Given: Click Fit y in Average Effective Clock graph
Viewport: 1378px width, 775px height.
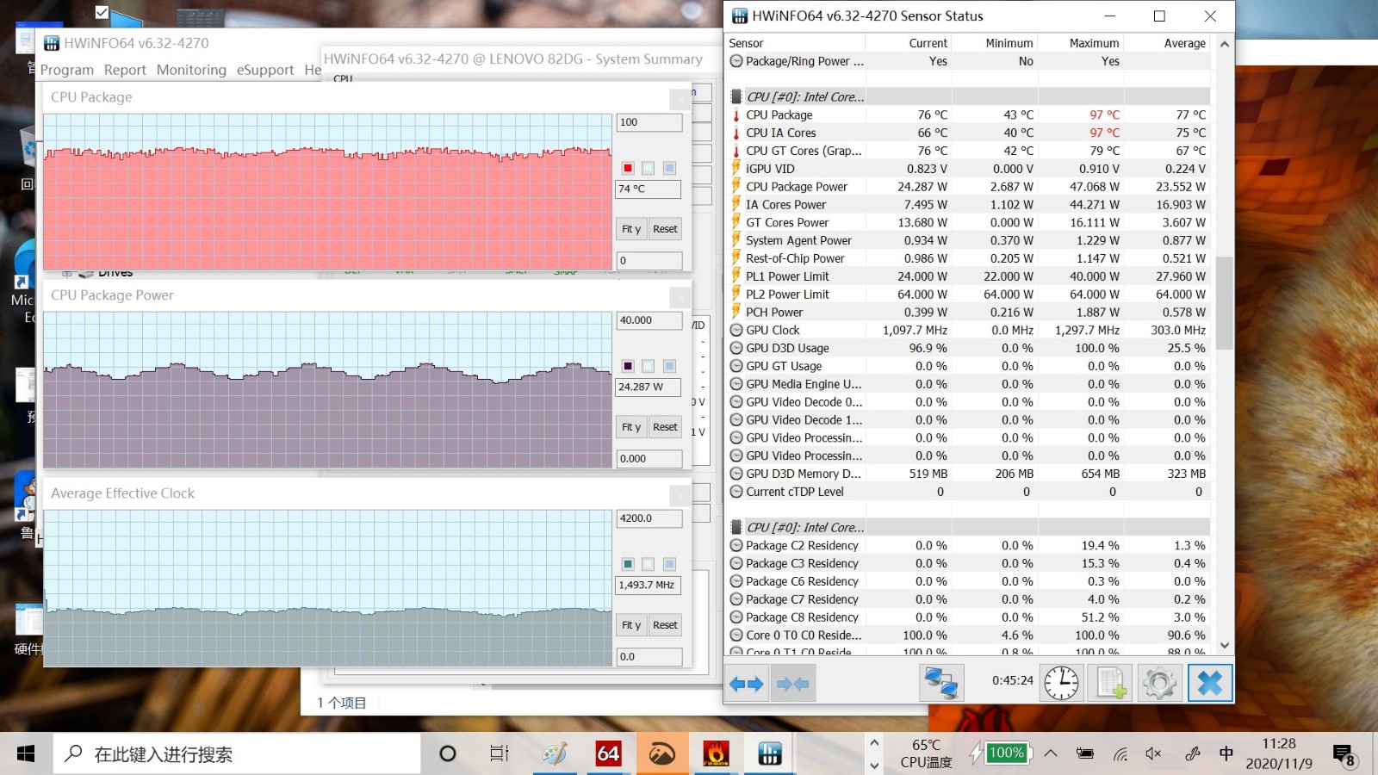Looking at the screenshot, I should click(x=631, y=625).
